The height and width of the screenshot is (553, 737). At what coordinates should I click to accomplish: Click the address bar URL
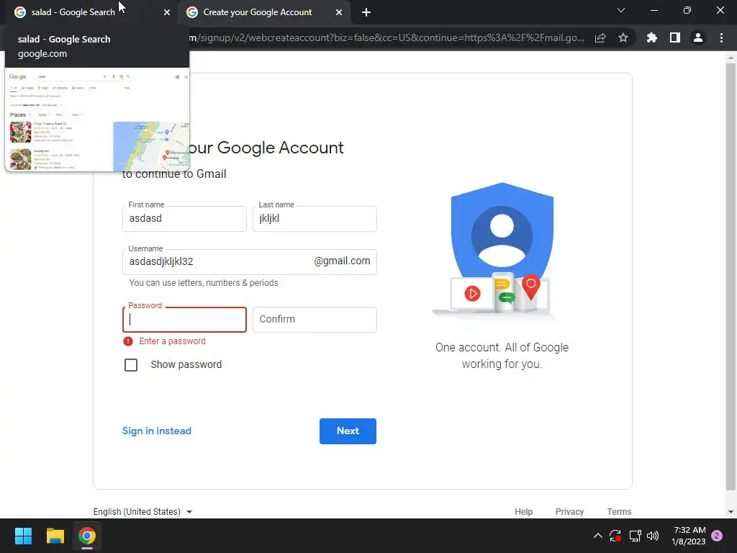click(x=386, y=37)
